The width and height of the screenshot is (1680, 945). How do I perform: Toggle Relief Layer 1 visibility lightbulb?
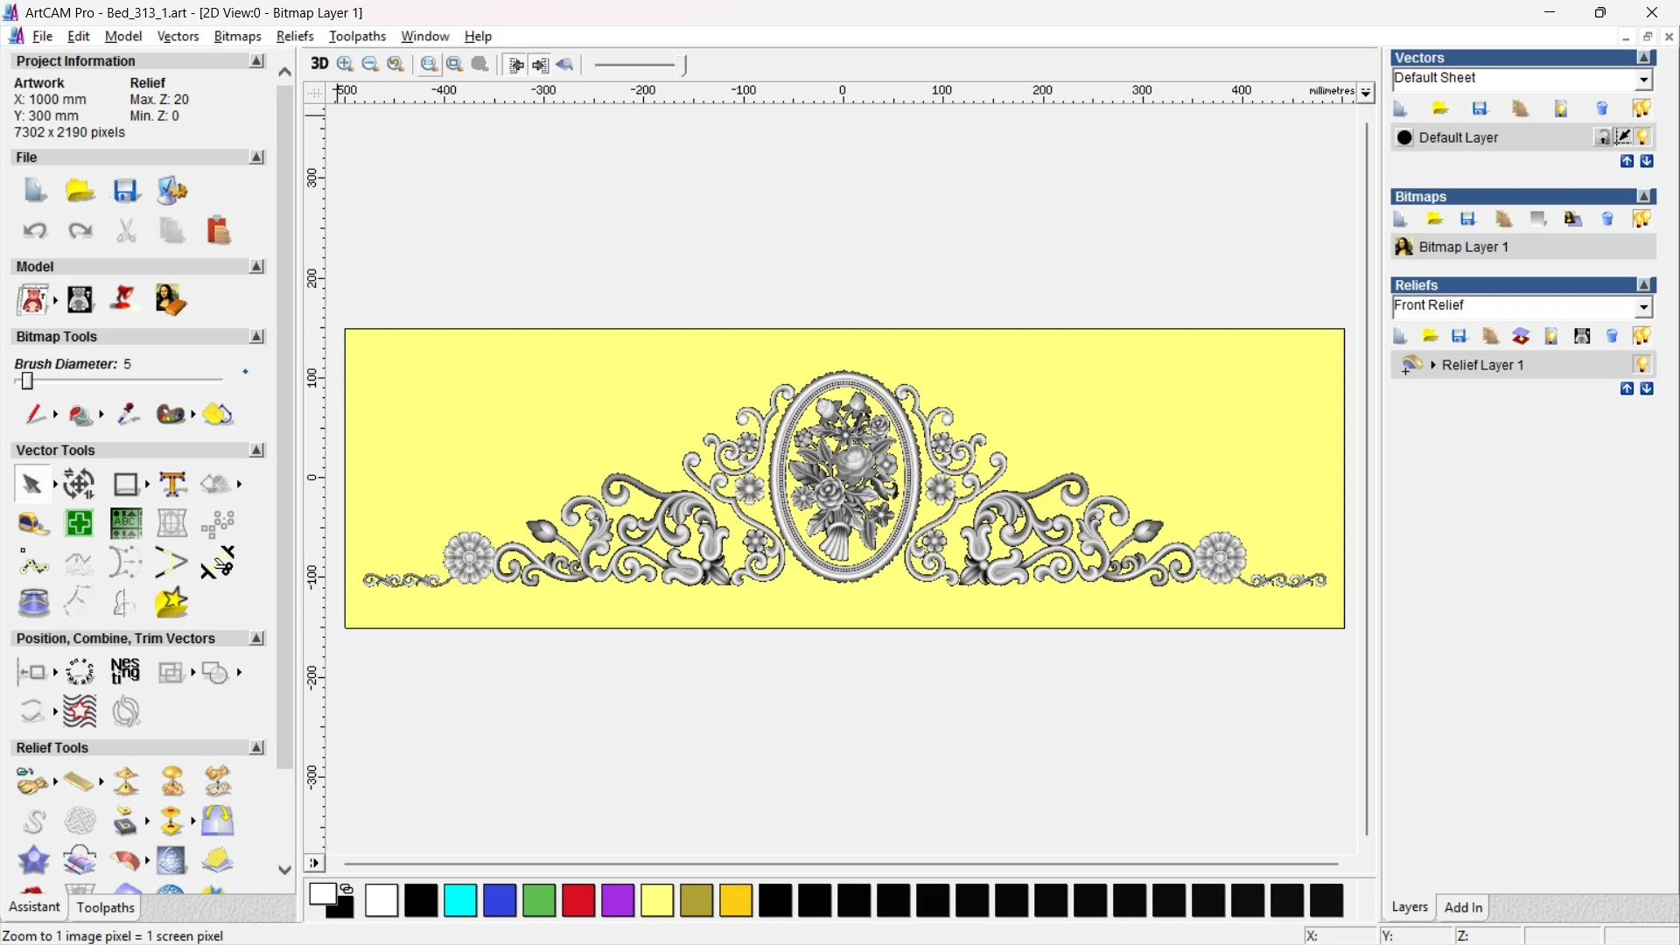point(1641,365)
